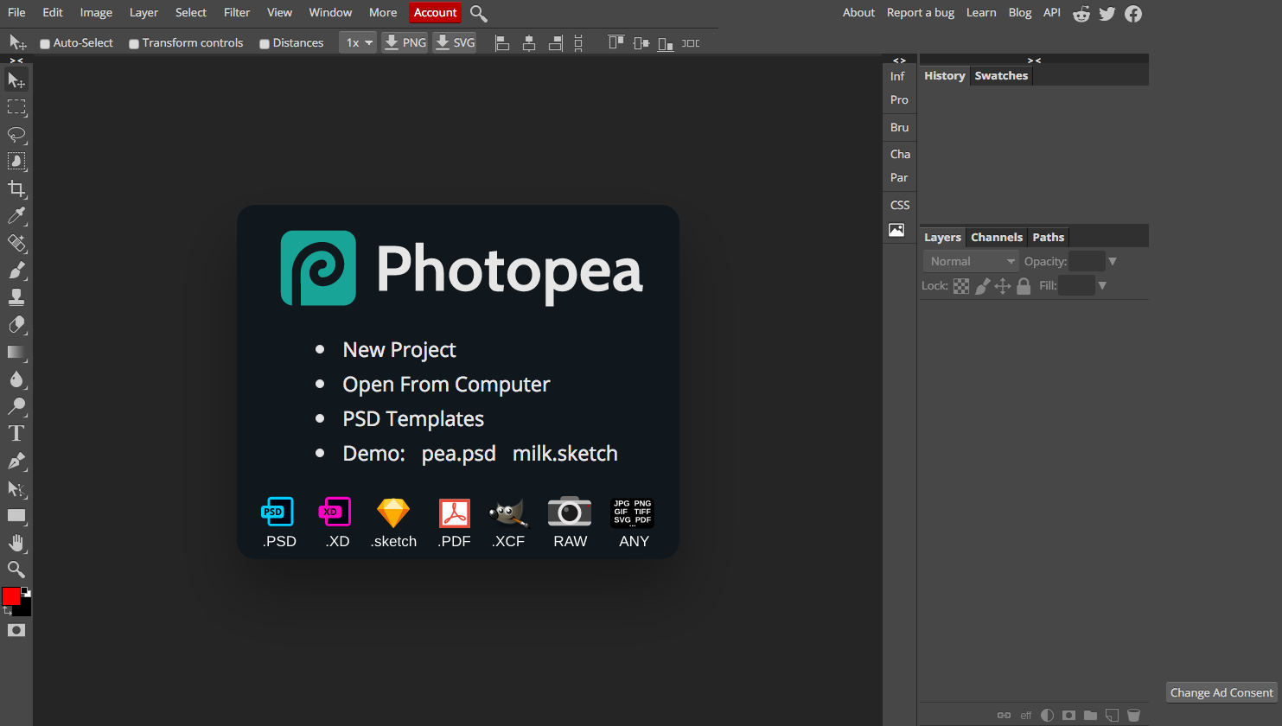Select the Eyedropper tool
This screenshot has height=726, width=1282.
tap(16, 215)
